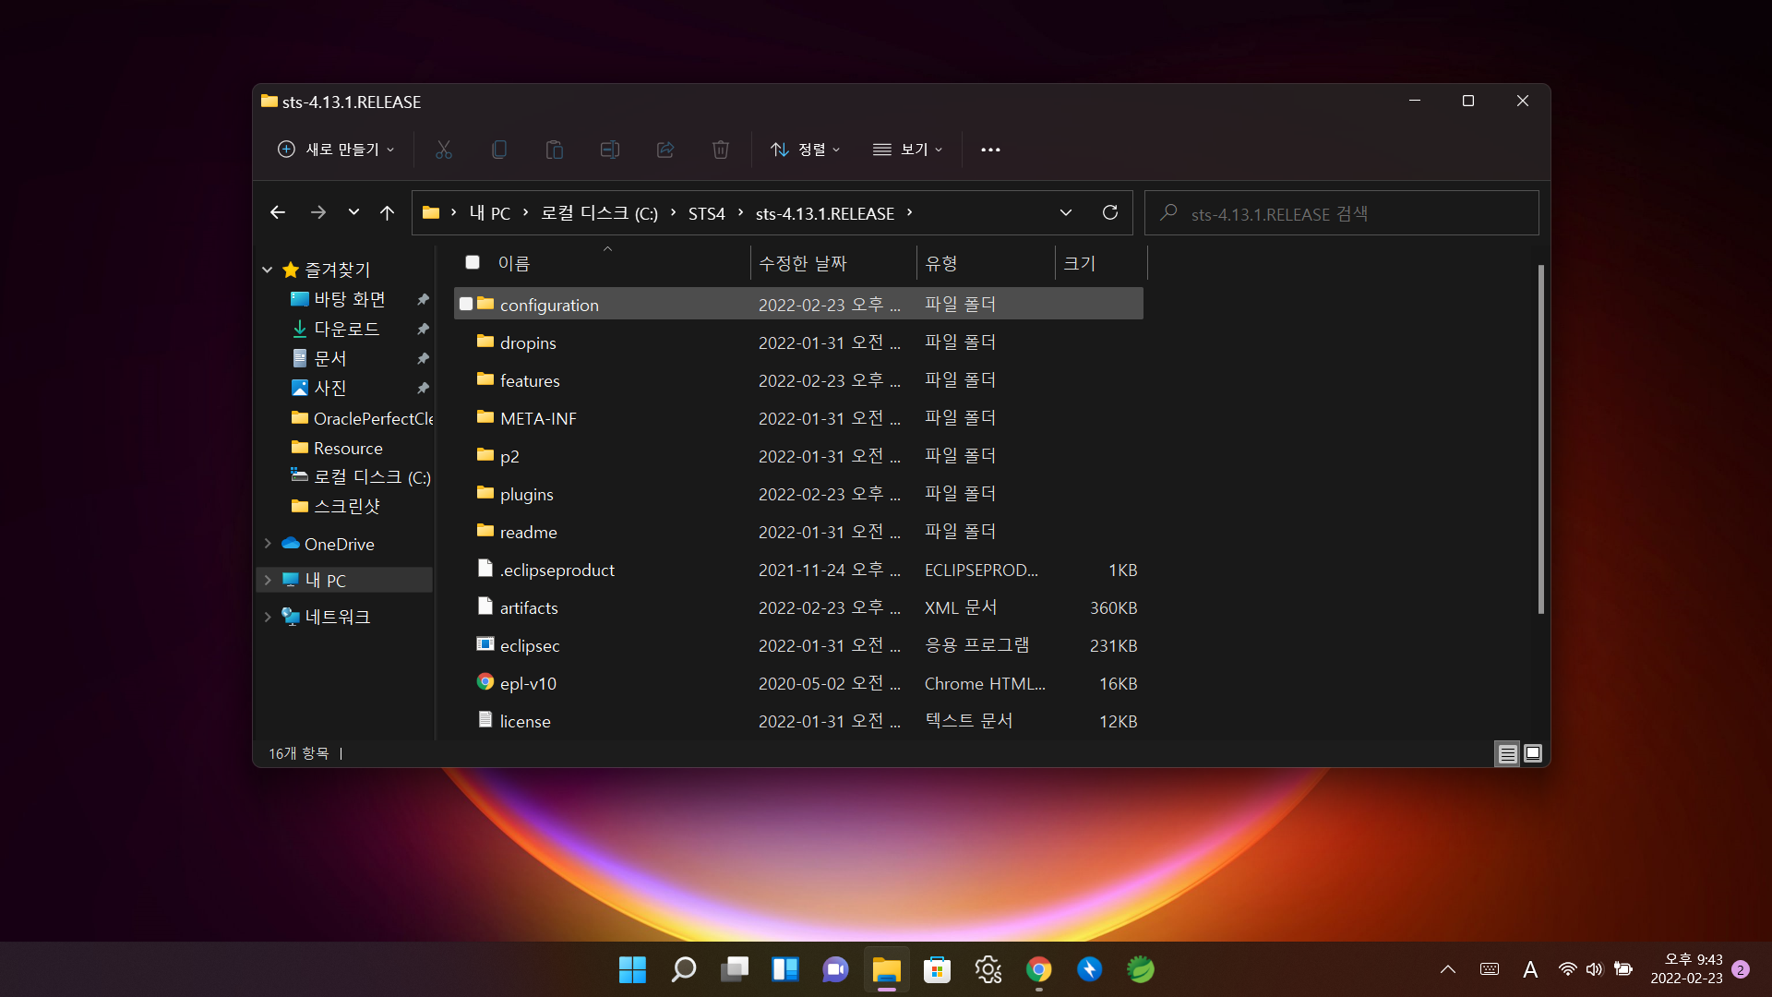1772x997 pixels.
Task: Tick the select-all checkbox in header
Action: click(x=473, y=263)
